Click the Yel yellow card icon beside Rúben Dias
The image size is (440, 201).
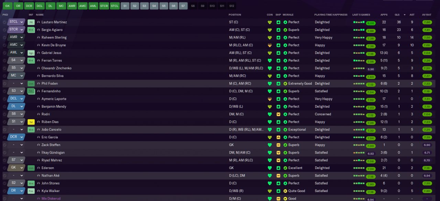click(x=31, y=122)
